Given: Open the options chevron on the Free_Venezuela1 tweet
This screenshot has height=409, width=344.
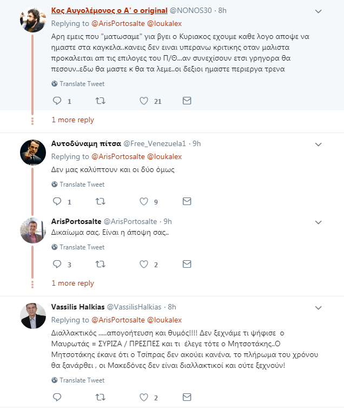Looking at the screenshot, I should 318,144.
